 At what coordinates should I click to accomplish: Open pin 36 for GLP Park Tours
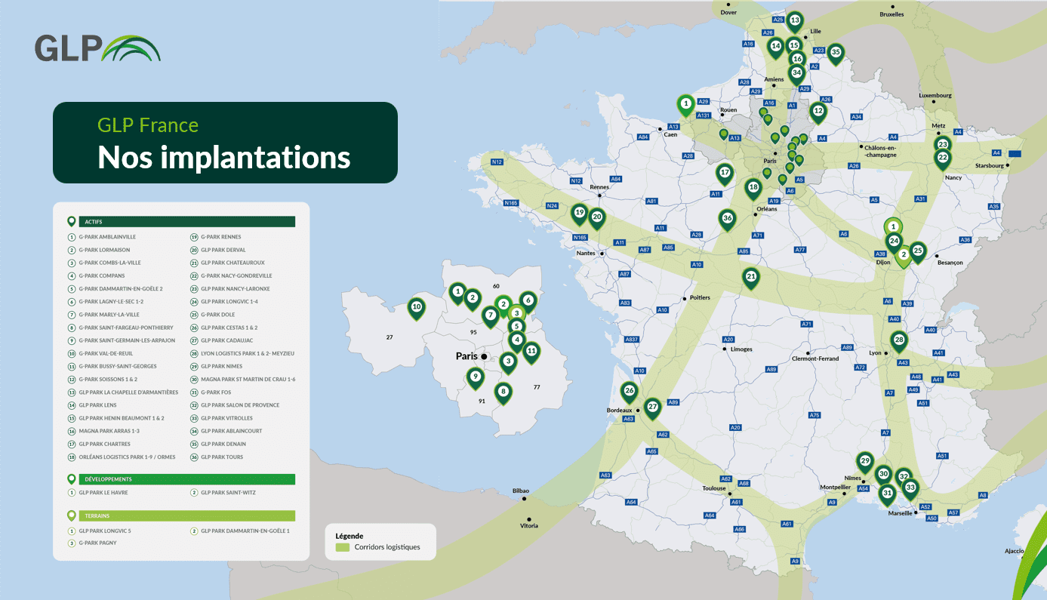pos(727,218)
